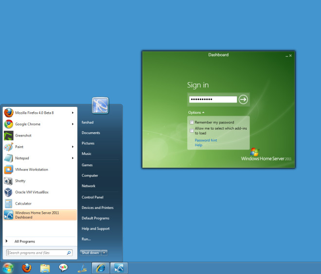Collapse the Options section
The width and height of the screenshot is (321, 274).
point(196,112)
